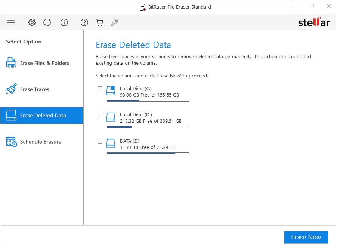The height and width of the screenshot is (248, 337).
Task: Click the 'Erase Deleted Data' heading
Action: tap(133, 45)
